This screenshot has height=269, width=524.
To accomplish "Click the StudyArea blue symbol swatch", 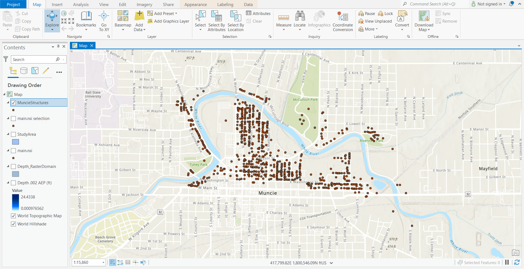I will pyautogui.click(x=16, y=142).
